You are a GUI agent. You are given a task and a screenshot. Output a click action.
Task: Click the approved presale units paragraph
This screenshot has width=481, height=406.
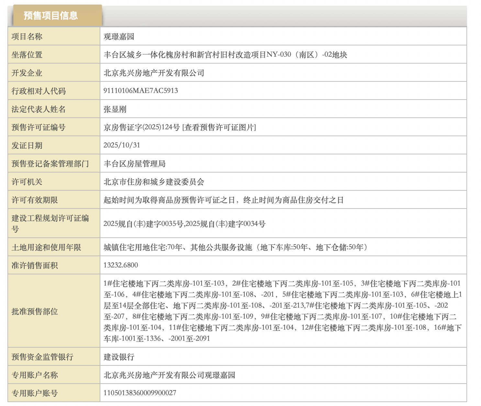(282, 311)
